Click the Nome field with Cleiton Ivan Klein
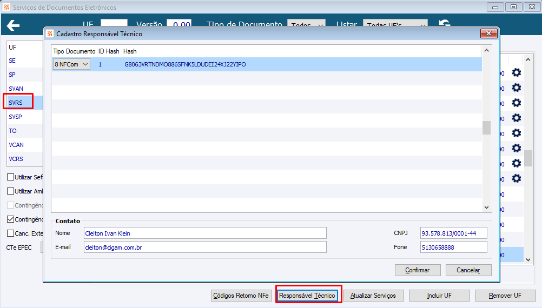The width and height of the screenshot is (542, 308). coord(205,233)
